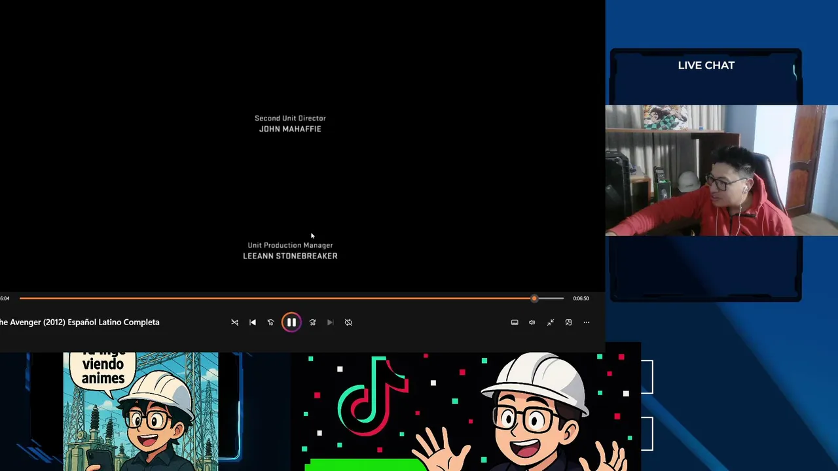Screen dimensions: 838x471
Task: Toggle the repeat mode icon
Action: point(348,322)
